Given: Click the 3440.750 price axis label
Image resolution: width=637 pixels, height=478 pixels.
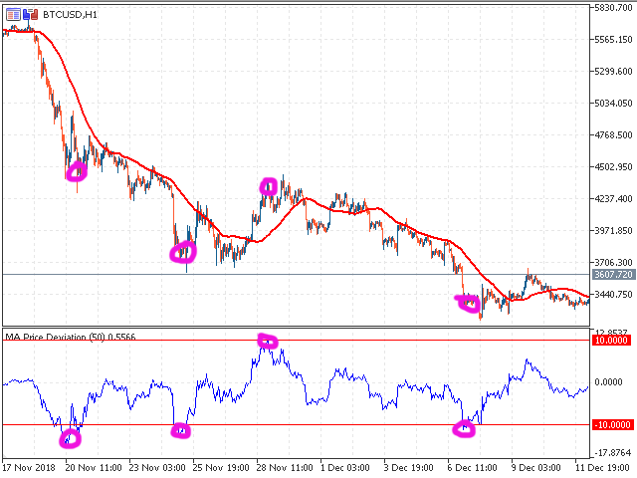Looking at the screenshot, I should click(613, 295).
